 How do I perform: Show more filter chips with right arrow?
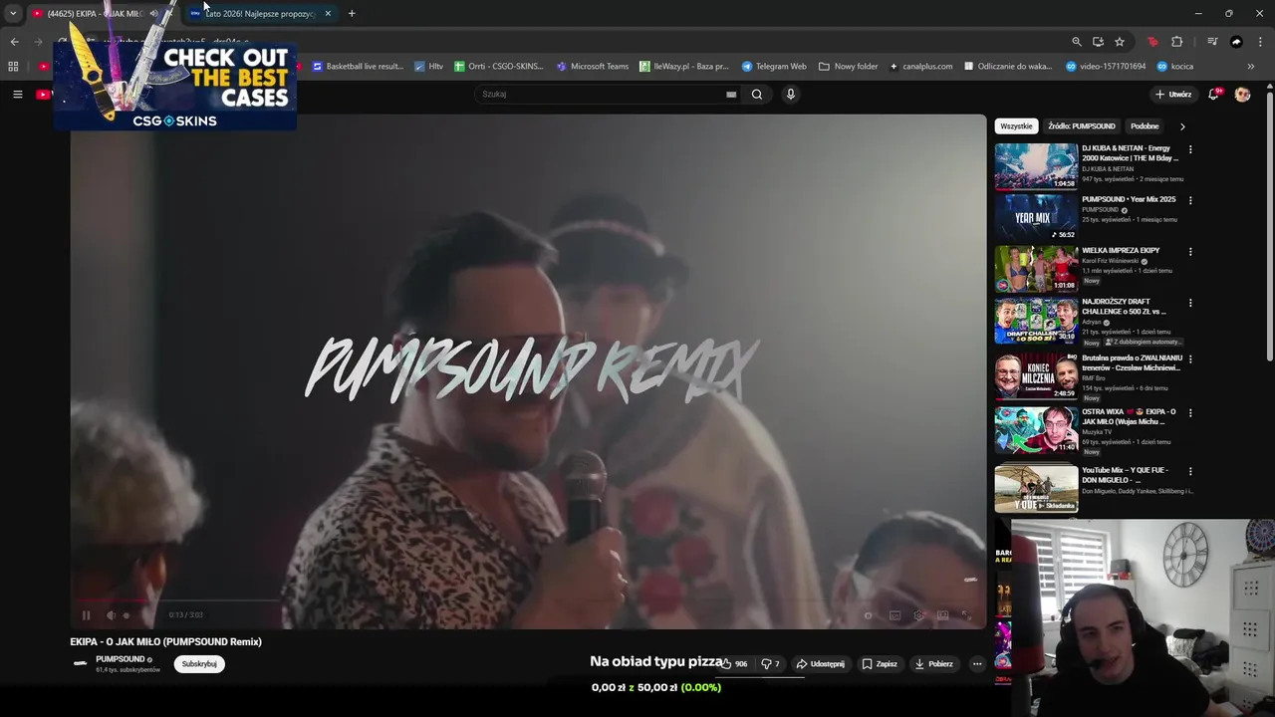pos(1182,126)
